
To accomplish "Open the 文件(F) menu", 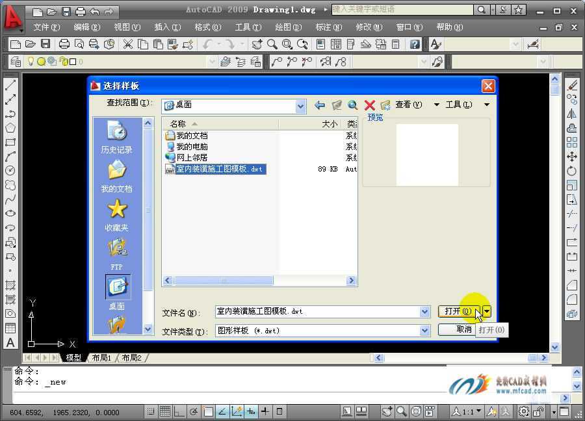I will [46, 27].
